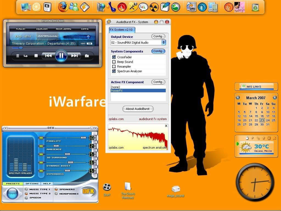Click the AMP song seek bar handle
The height and width of the screenshot is (211, 281).
tap(21, 48)
